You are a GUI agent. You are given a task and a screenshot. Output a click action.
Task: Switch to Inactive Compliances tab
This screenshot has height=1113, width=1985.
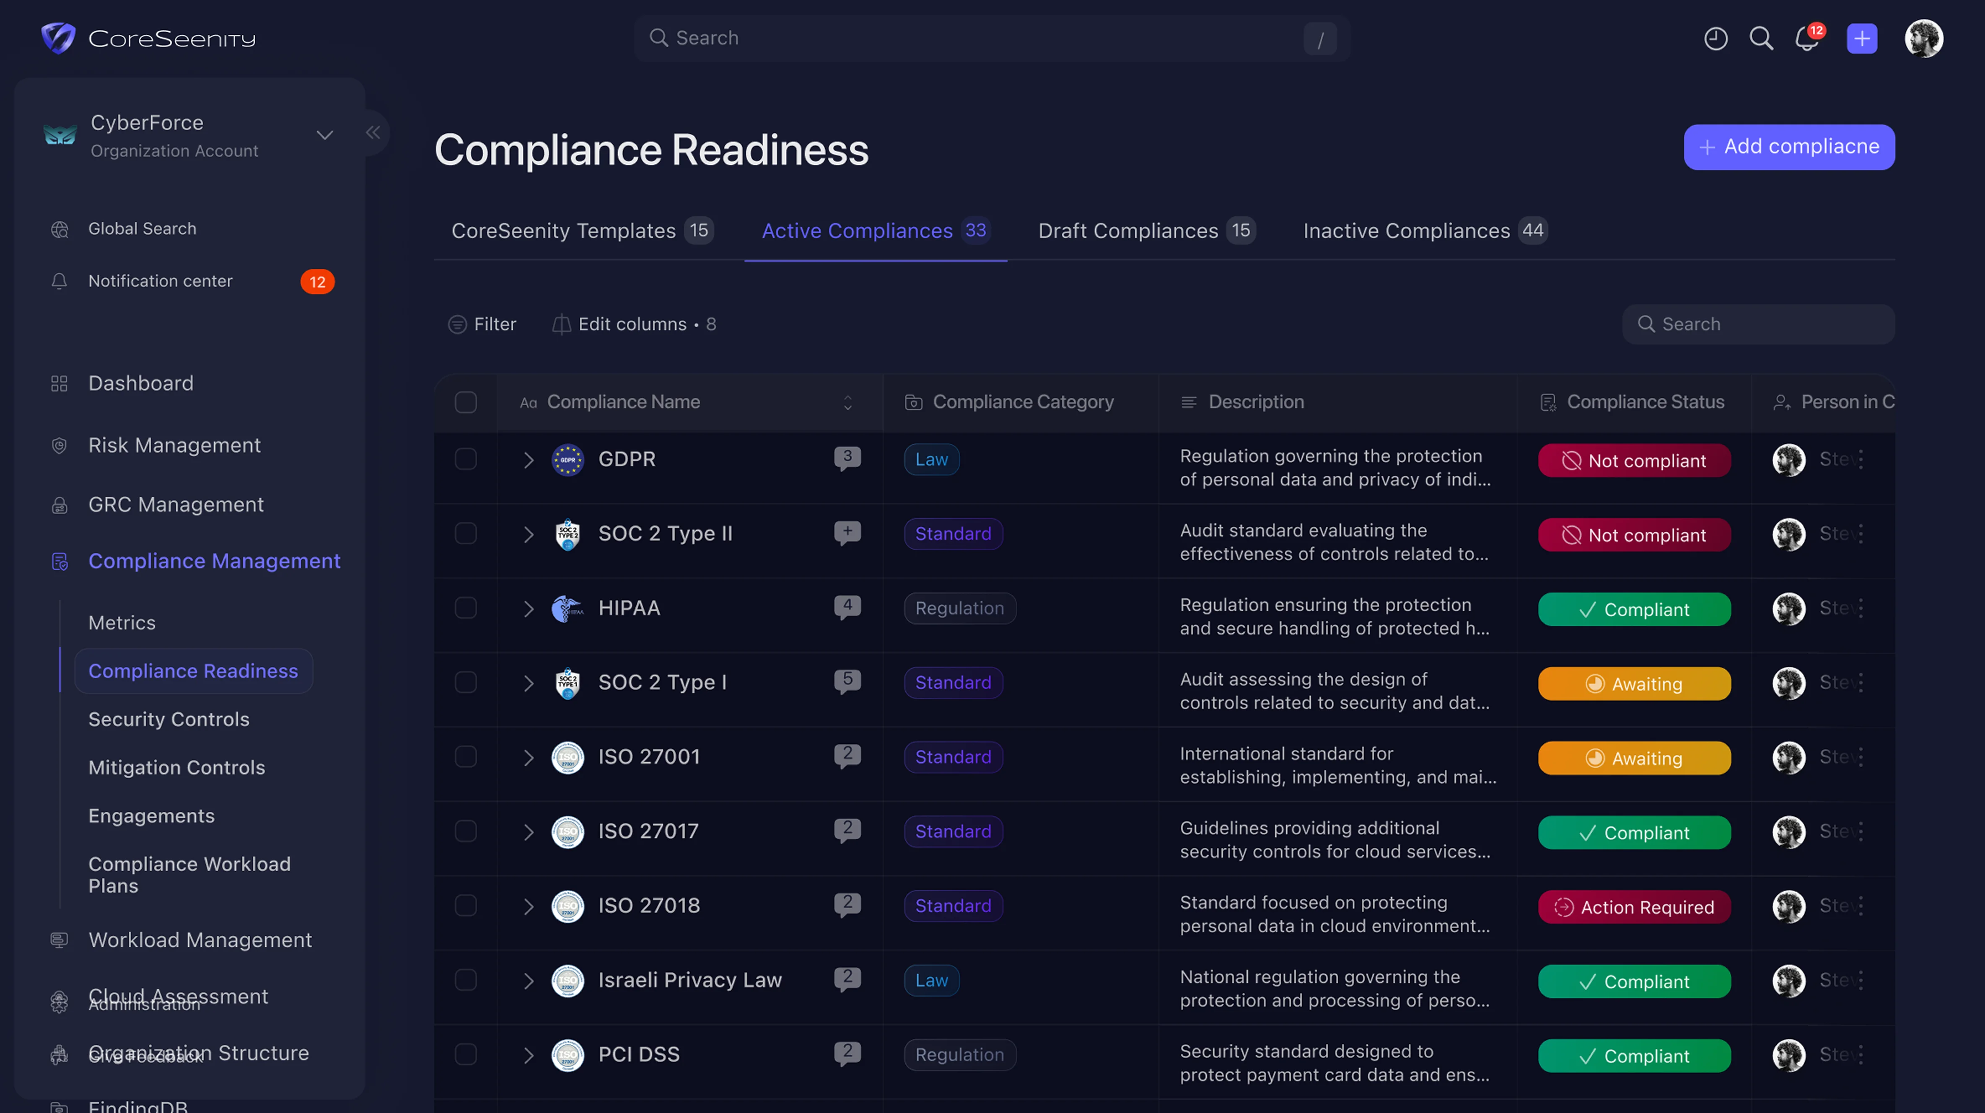pos(1425,230)
